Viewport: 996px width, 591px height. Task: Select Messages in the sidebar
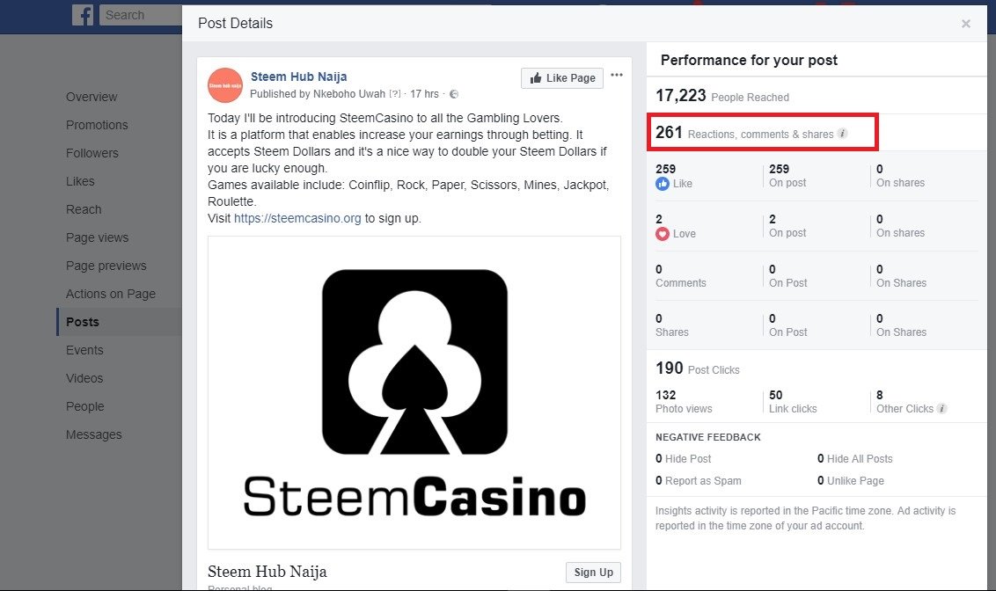click(x=93, y=434)
